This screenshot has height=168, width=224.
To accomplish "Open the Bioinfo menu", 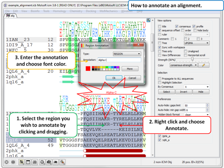I will (x=35, y=11).
